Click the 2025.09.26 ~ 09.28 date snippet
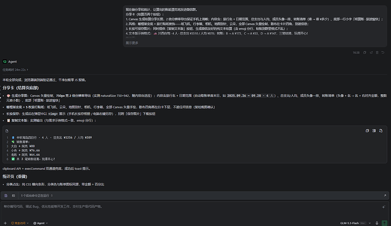The height and width of the screenshot is (226, 391). click(250, 95)
